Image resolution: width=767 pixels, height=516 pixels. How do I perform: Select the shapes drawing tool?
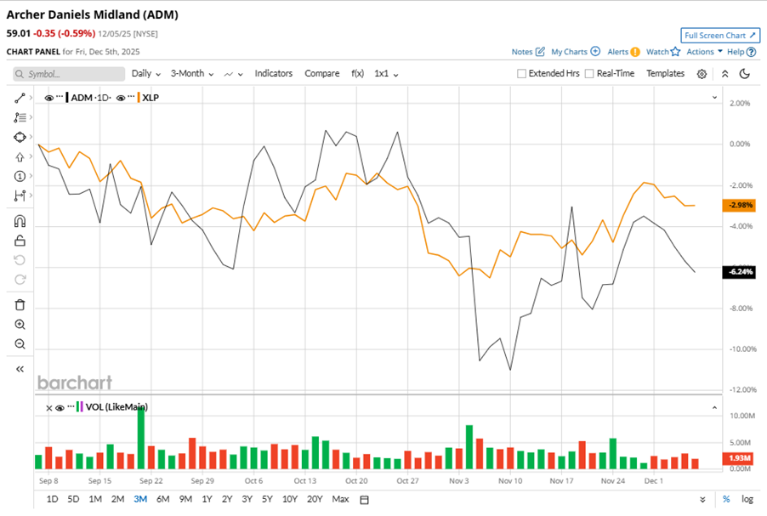coord(20,137)
